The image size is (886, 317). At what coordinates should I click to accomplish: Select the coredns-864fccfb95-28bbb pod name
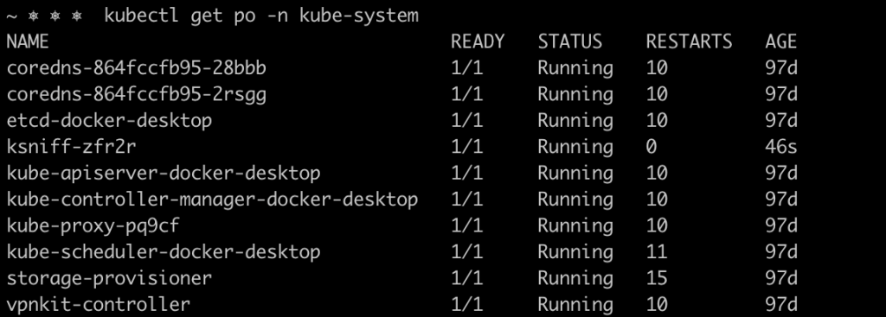tap(136, 68)
